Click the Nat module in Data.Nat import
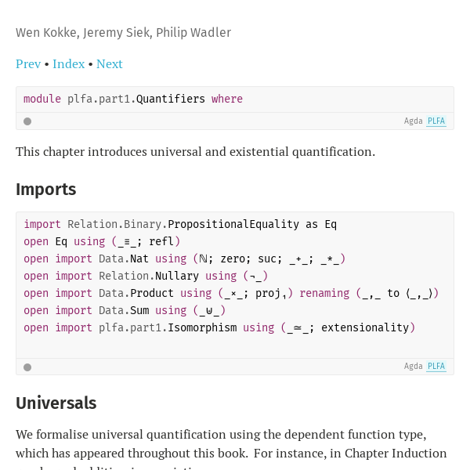Screen dimensions: 470x470 click(139, 258)
